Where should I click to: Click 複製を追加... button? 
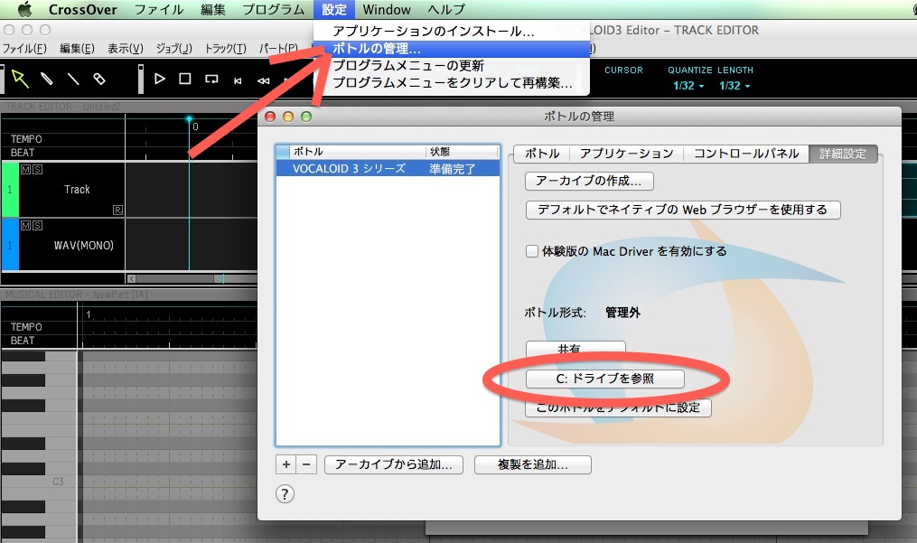533,464
